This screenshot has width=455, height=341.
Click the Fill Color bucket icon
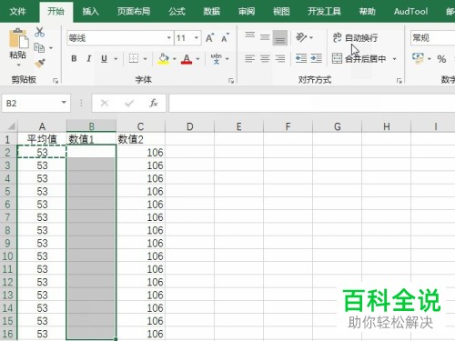(x=164, y=58)
